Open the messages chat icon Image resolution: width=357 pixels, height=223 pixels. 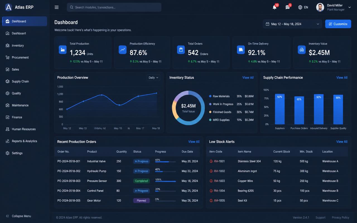pos(288,8)
